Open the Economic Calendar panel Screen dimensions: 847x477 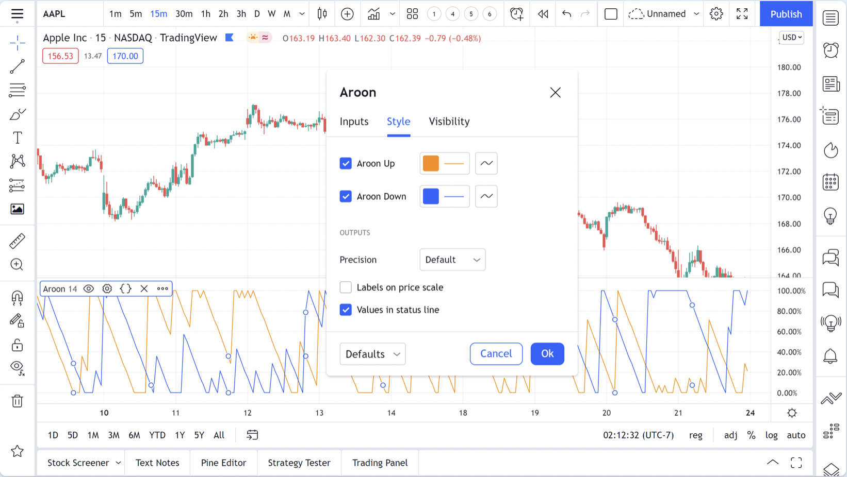click(x=830, y=182)
